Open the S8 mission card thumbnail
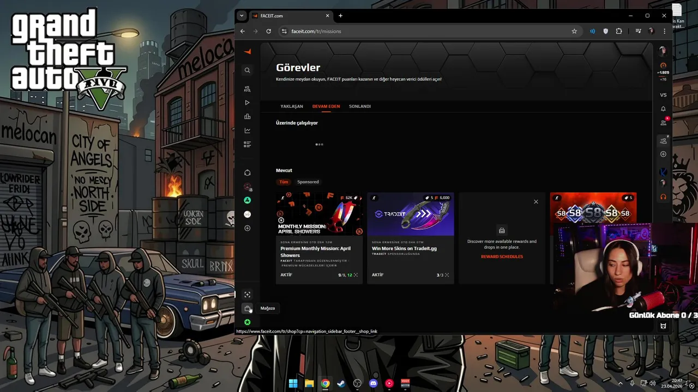698x392 pixels. coord(593,208)
